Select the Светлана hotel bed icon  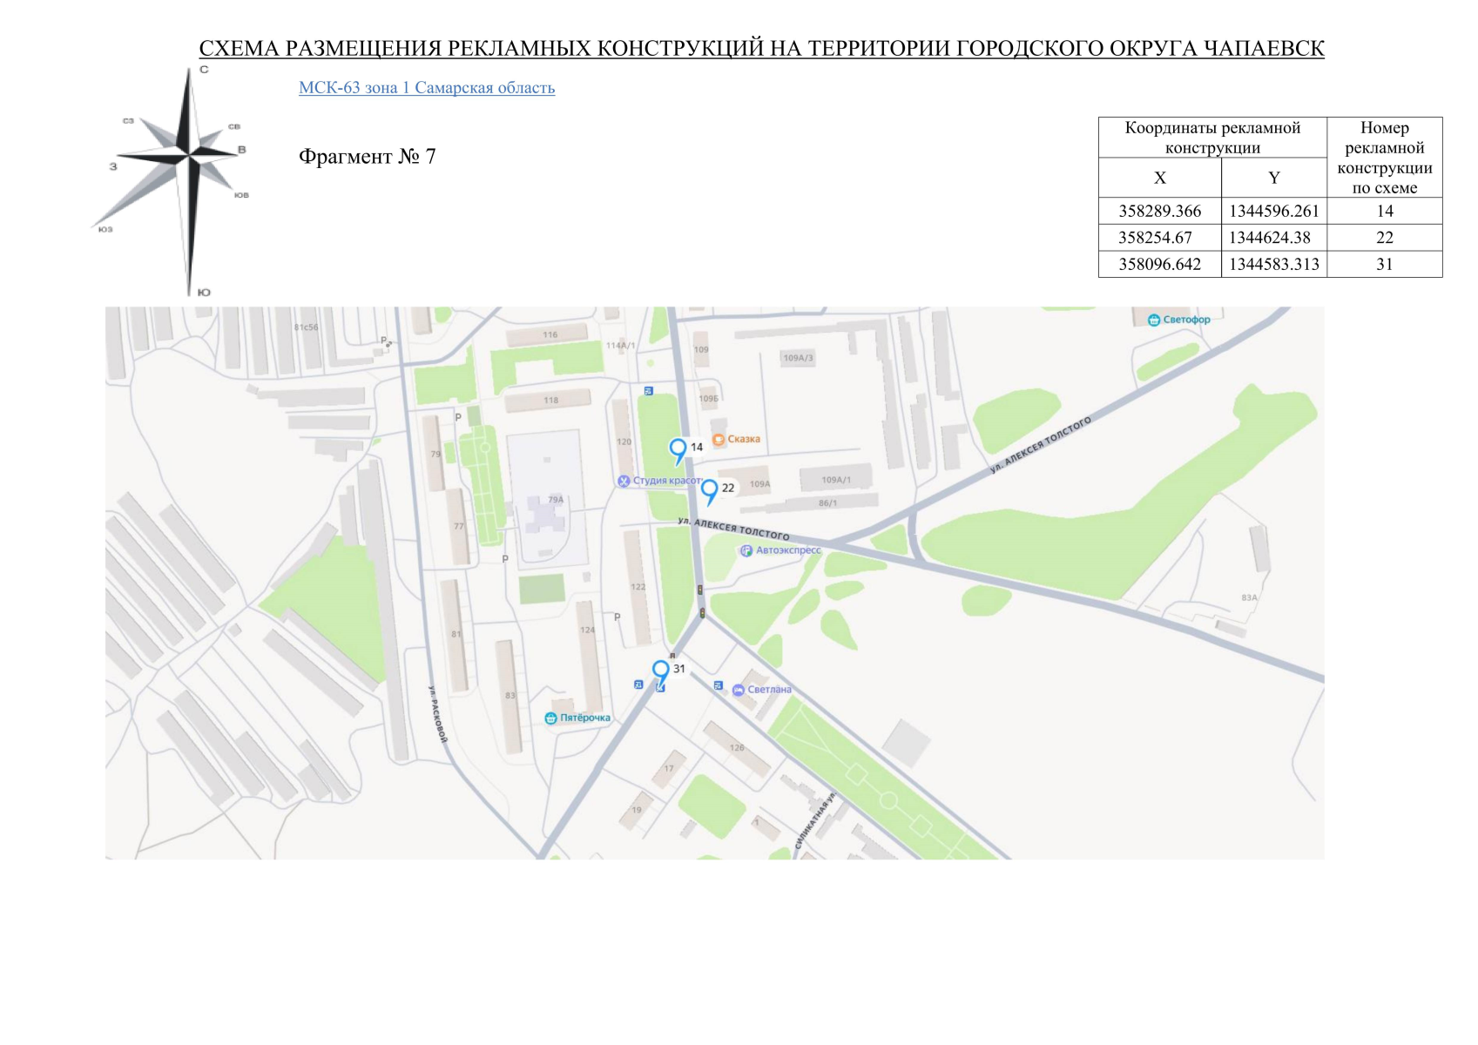(x=739, y=689)
